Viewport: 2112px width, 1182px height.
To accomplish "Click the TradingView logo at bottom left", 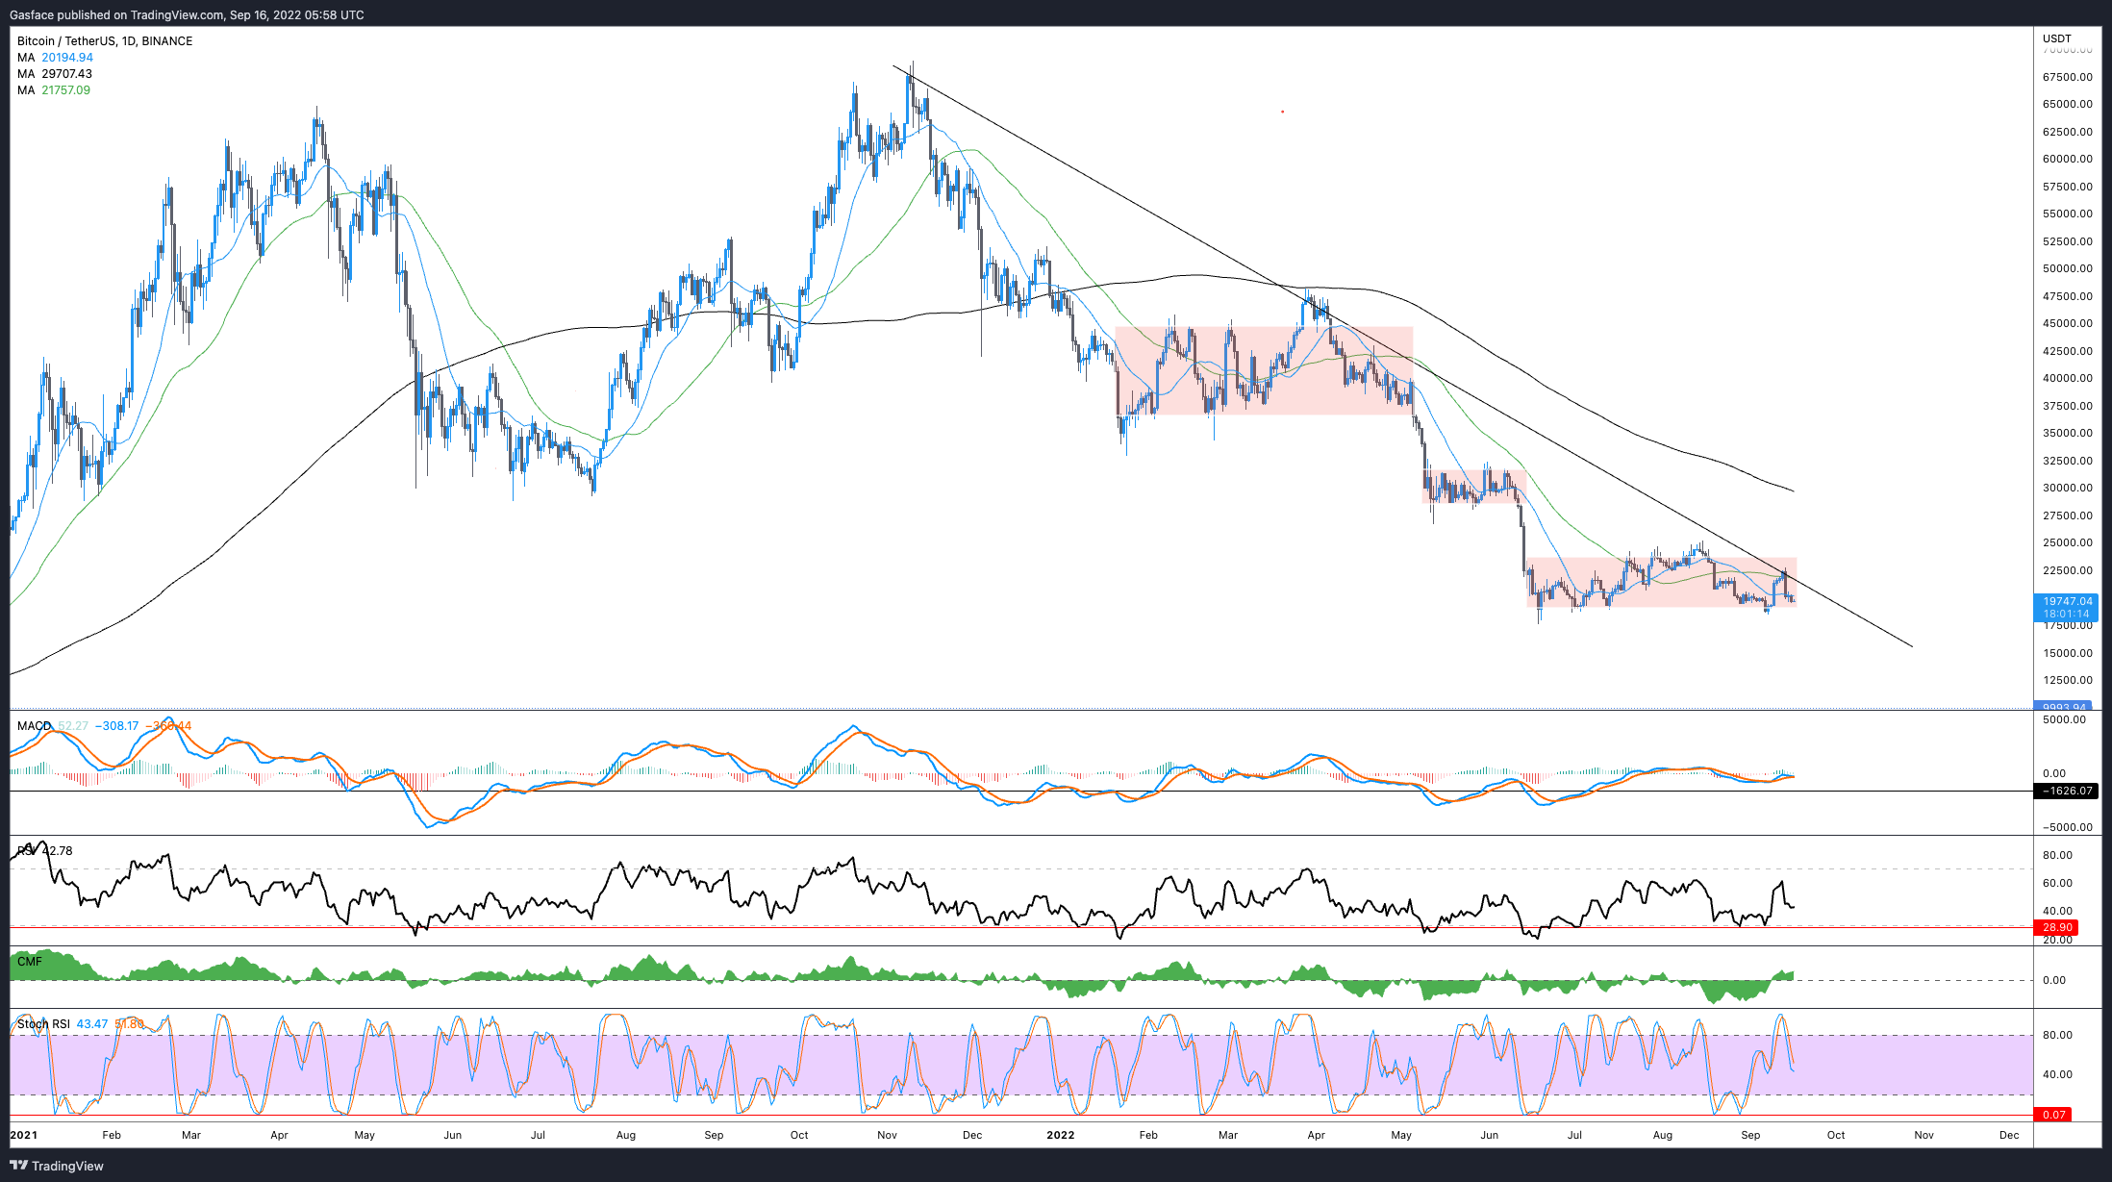I will click(56, 1166).
